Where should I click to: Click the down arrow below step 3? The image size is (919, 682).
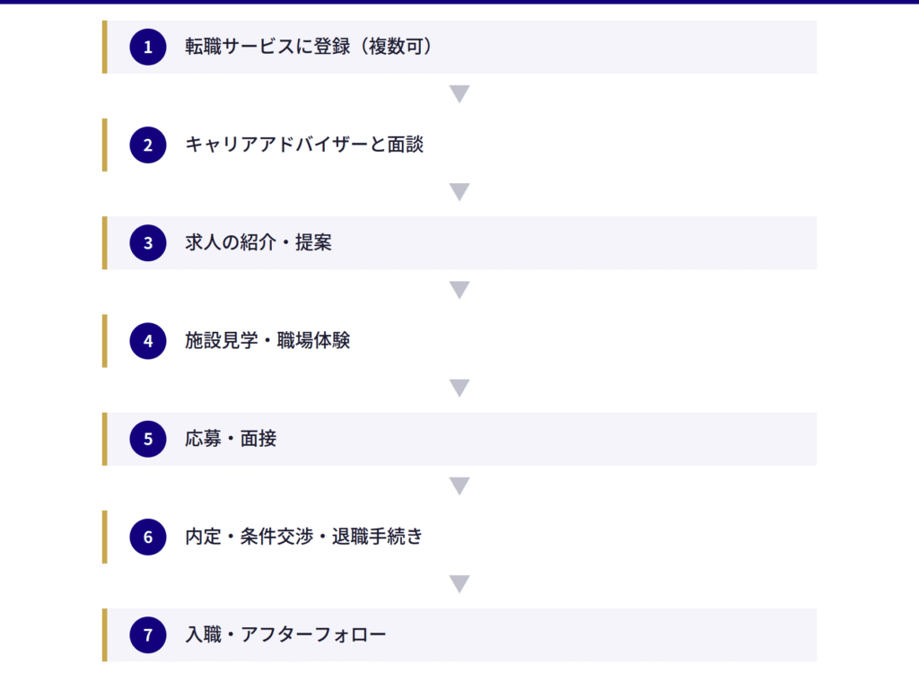(459, 290)
